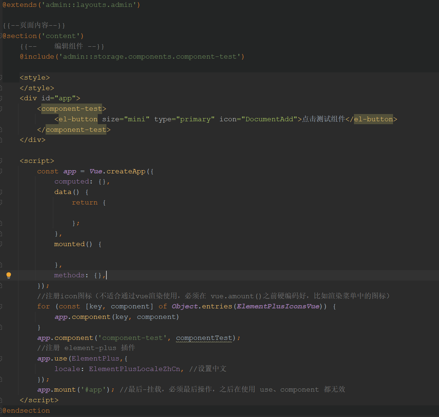Image resolution: width=439 pixels, height=417 pixels.
Task: Click the id="app" attribute on the div
Action: click(x=59, y=98)
